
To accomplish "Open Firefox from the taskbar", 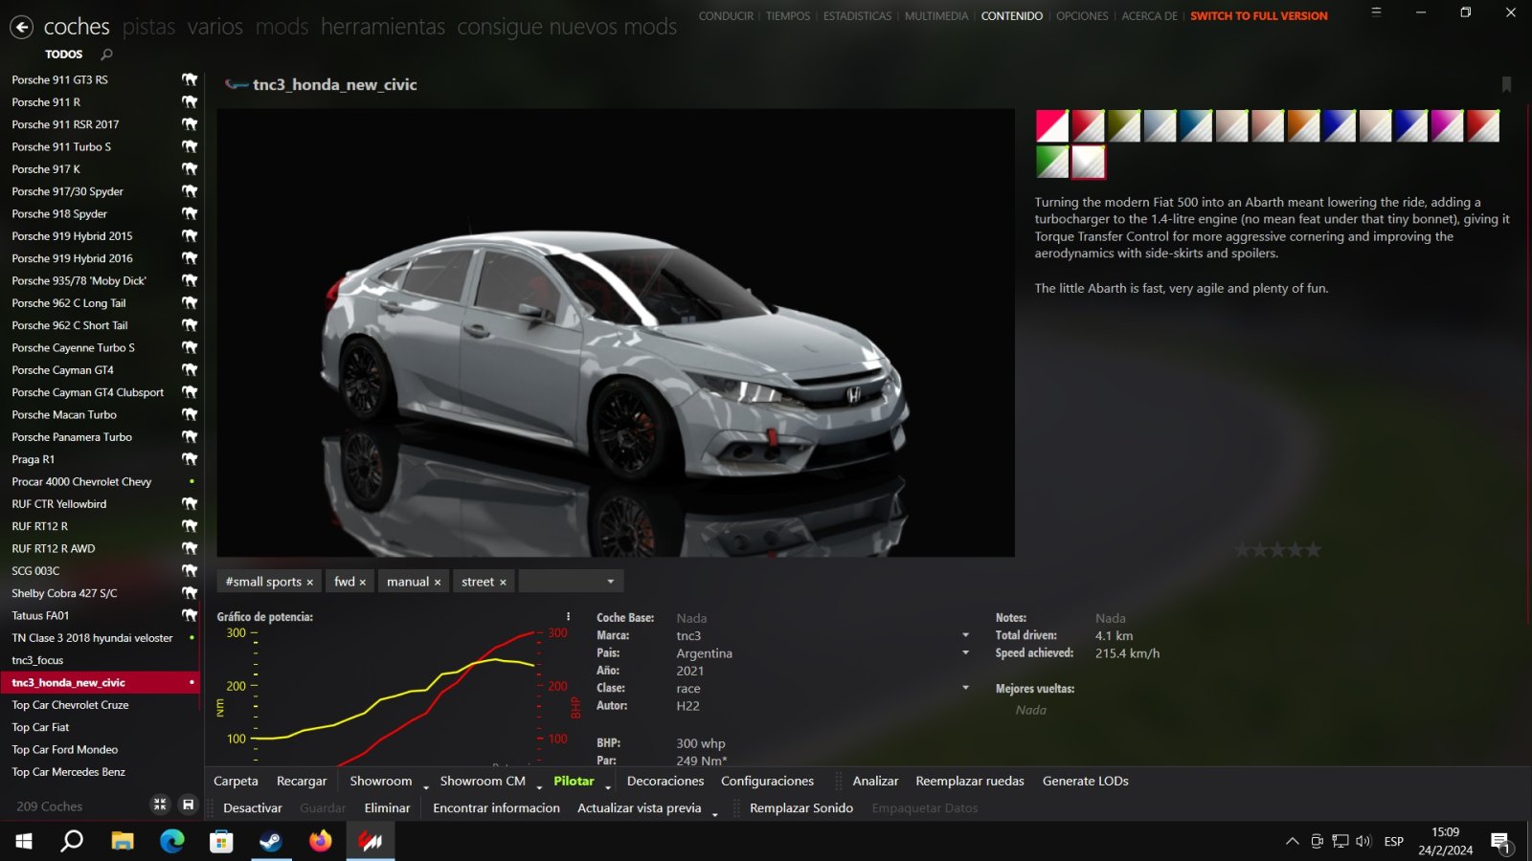I will tap(320, 841).
